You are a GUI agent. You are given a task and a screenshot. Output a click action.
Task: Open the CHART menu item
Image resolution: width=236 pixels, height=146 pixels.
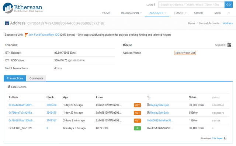pos(199,13)
